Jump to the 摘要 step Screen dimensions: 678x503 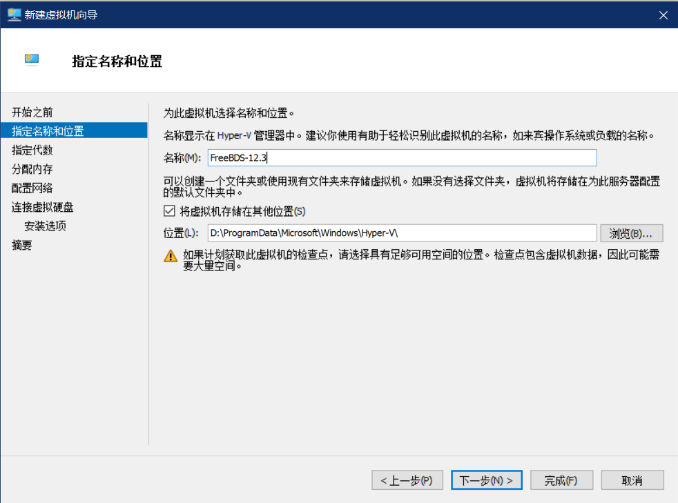[x=21, y=245]
